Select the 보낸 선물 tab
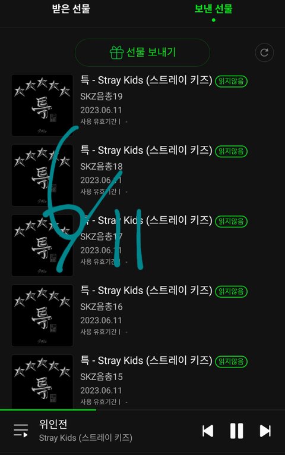Screen dimensions: 285x455 tap(214, 9)
